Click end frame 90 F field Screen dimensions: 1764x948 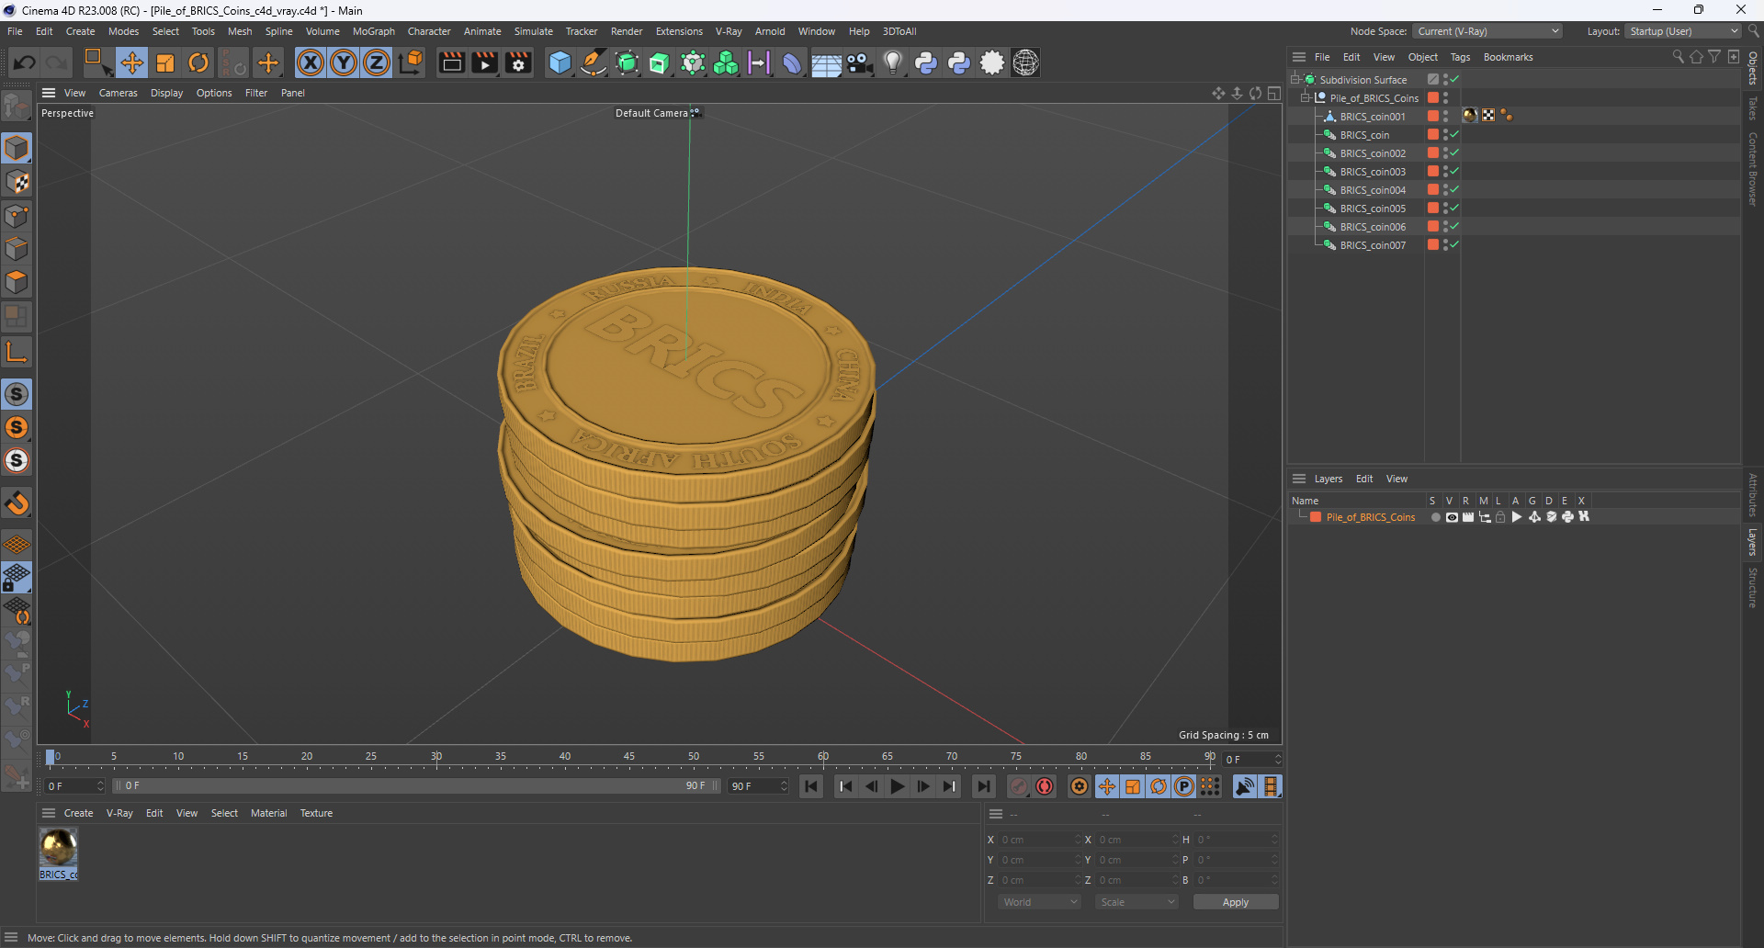[758, 786]
